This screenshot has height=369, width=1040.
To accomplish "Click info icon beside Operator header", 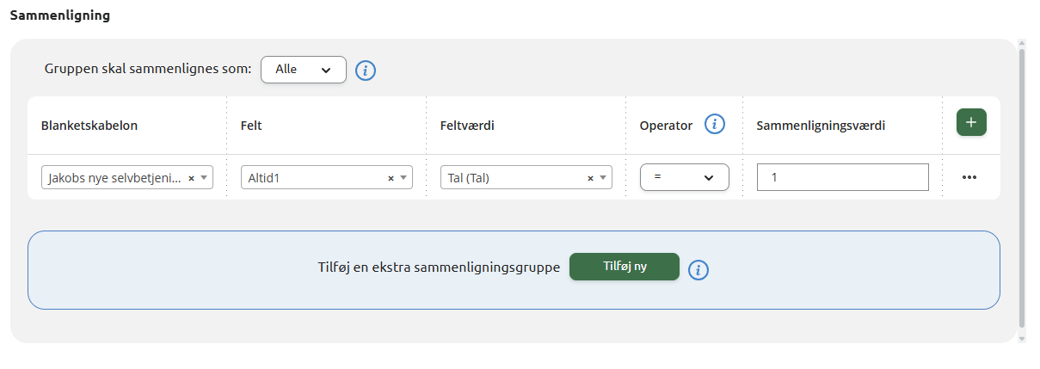I will coord(715,124).
